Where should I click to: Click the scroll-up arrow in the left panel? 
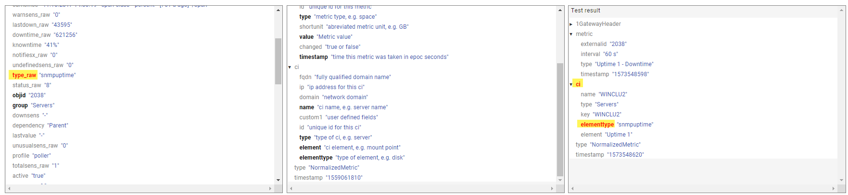[278, 10]
